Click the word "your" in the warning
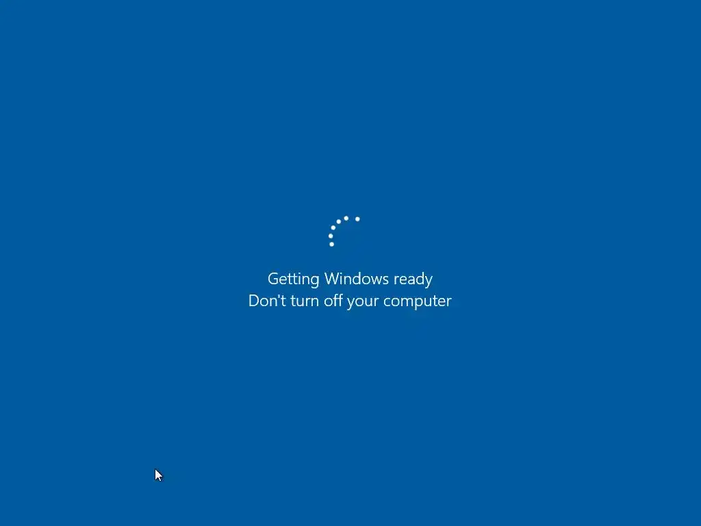Screen dimensions: 701x526 (x=363, y=302)
